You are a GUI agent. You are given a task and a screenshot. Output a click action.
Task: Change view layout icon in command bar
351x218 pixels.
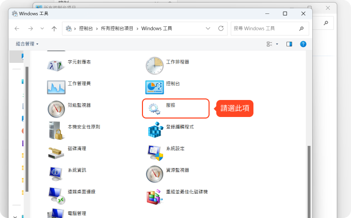(x=269, y=44)
